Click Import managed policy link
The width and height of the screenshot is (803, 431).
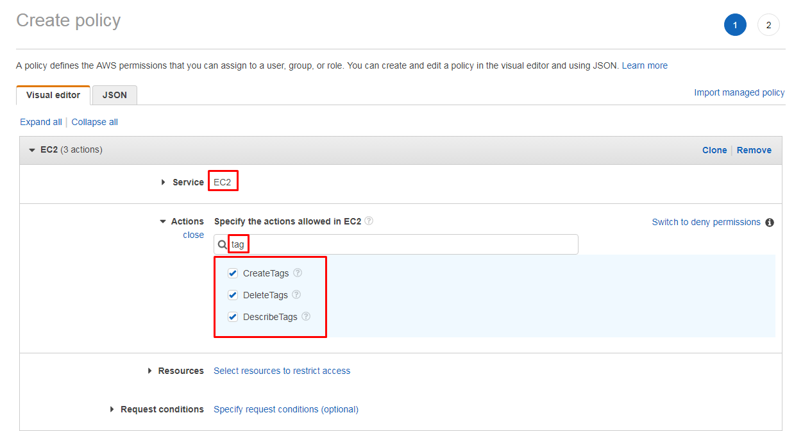click(x=740, y=92)
